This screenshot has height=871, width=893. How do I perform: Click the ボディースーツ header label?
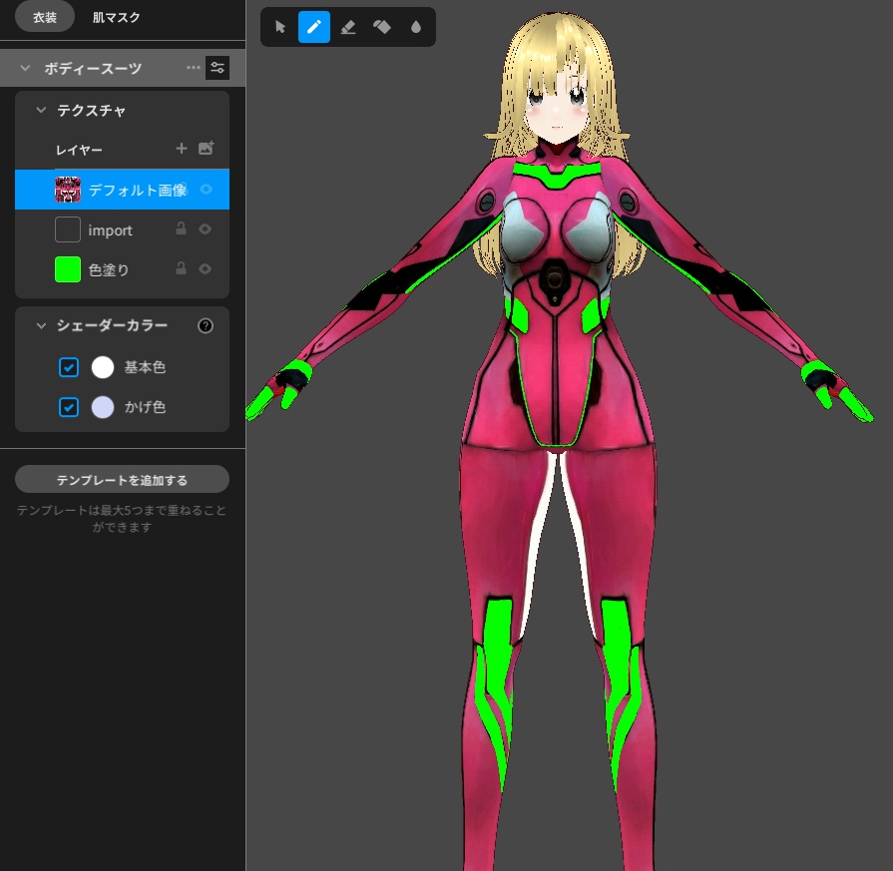pos(93,69)
